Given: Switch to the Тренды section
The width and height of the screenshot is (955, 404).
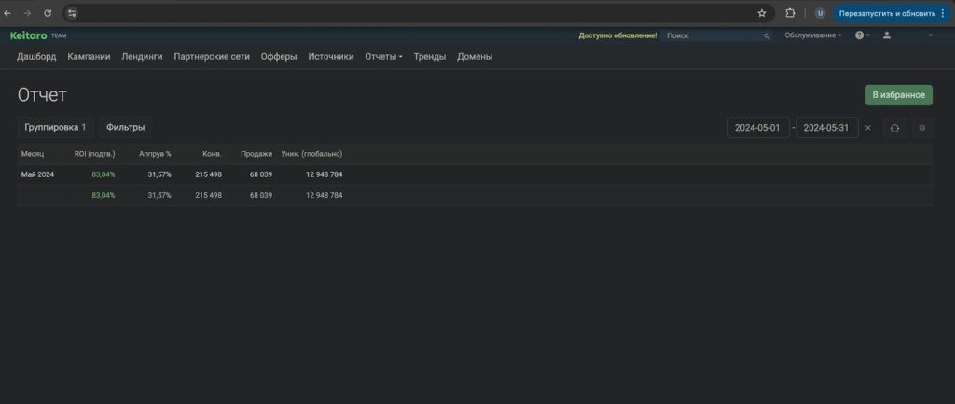Looking at the screenshot, I should click(x=429, y=56).
